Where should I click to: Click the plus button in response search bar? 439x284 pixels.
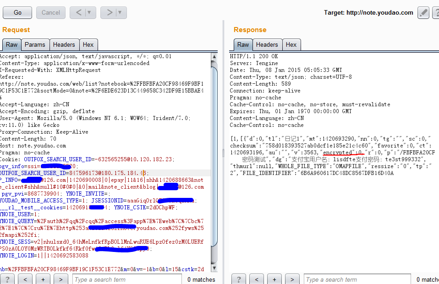[274, 279]
